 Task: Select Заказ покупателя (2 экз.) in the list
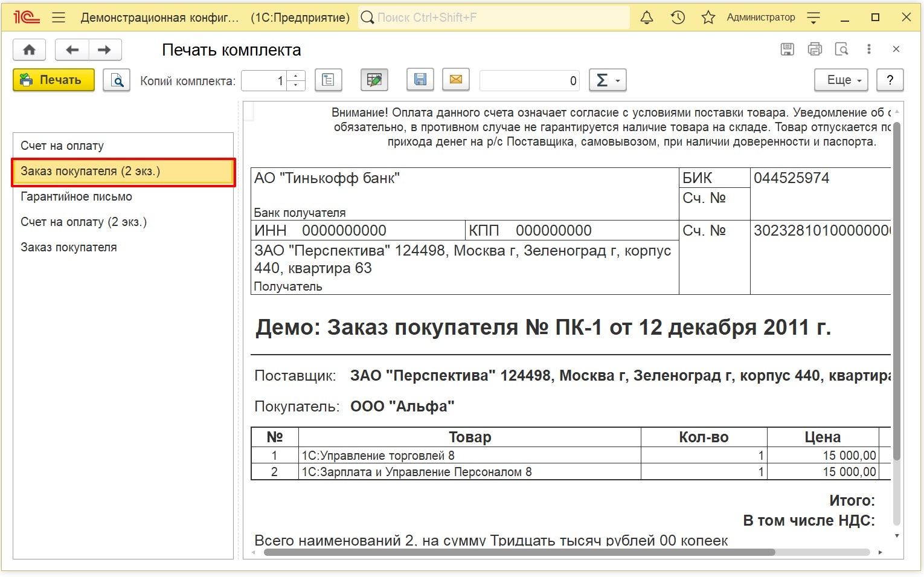[x=123, y=172]
